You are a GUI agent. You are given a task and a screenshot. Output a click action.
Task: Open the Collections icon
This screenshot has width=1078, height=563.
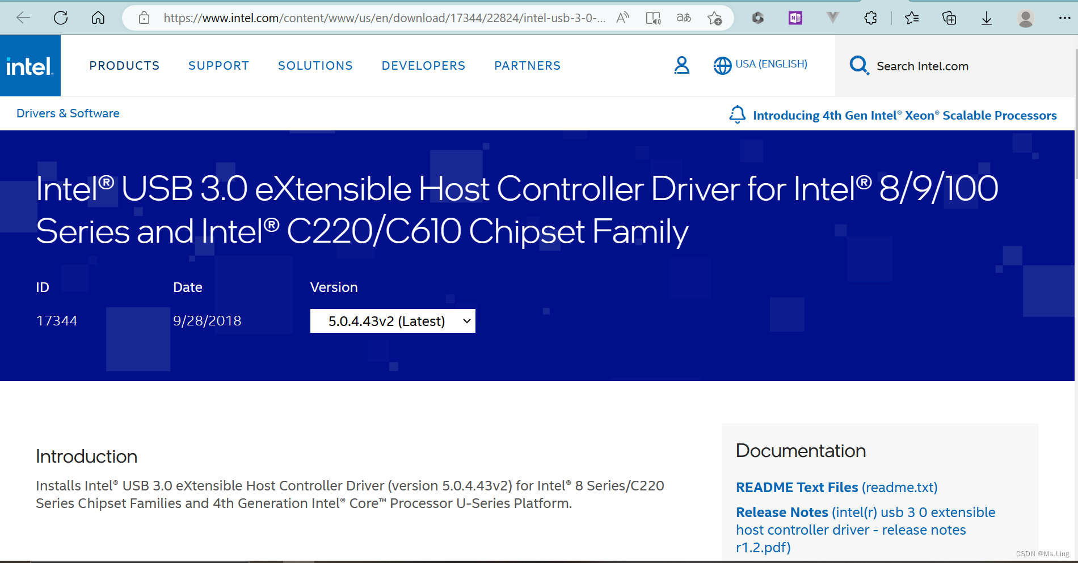949,18
